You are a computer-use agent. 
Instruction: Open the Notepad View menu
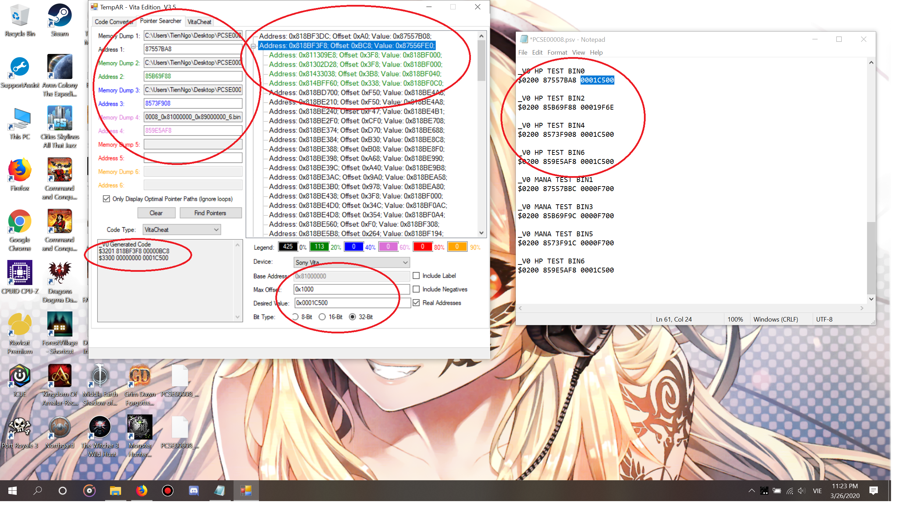coord(578,53)
